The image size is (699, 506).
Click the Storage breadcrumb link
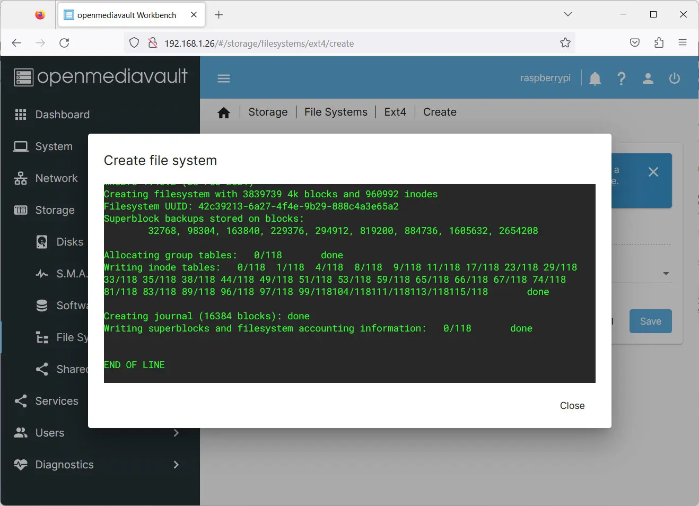(268, 112)
